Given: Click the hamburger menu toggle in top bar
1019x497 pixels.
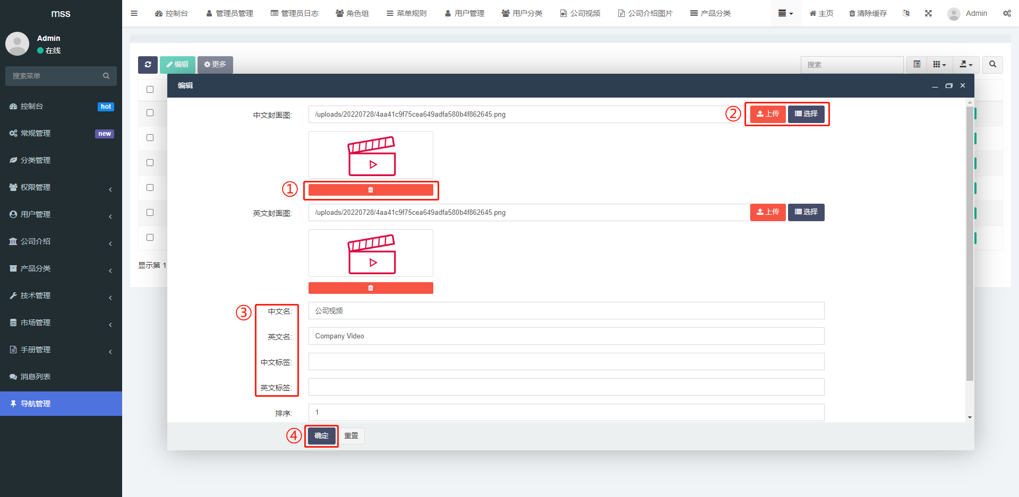Looking at the screenshot, I should (134, 13).
